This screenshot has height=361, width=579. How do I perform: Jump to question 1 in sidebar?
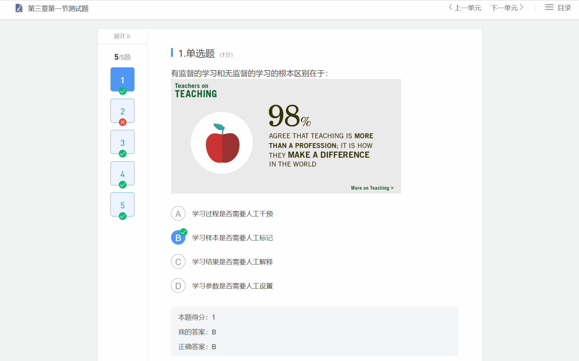coord(122,79)
